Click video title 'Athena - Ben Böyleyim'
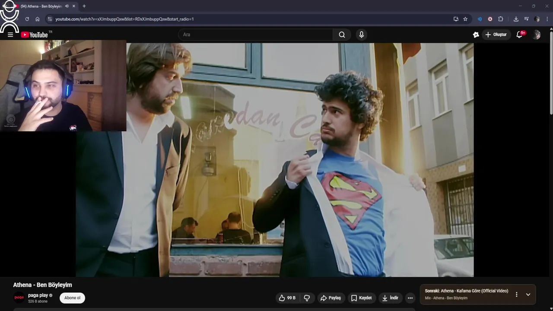 (42, 285)
